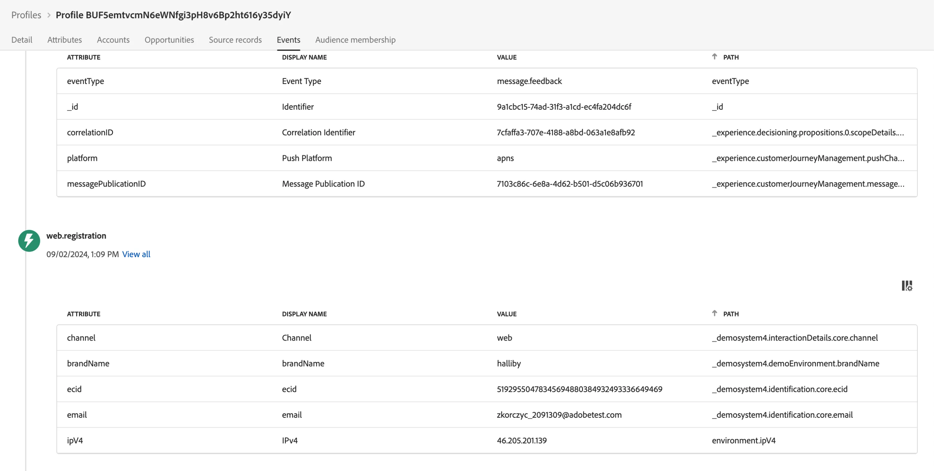Image resolution: width=934 pixels, height=471 pixels.
Task: Sort by PATH arrow in web.registration table
Action: [x=714, y=313]
